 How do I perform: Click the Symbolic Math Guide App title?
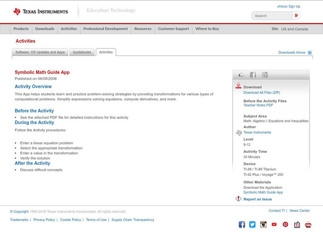point(42,72)
